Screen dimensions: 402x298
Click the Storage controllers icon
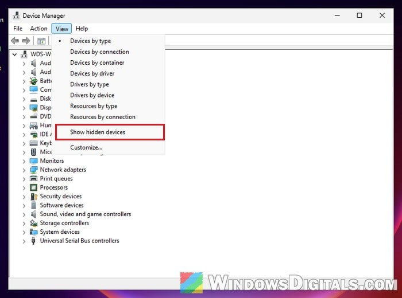click(33, 223)
